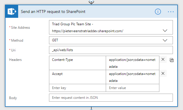Click the Content-Type header value field
The width and height of the screenshot is (183, 110).
[x=133, y=63]
